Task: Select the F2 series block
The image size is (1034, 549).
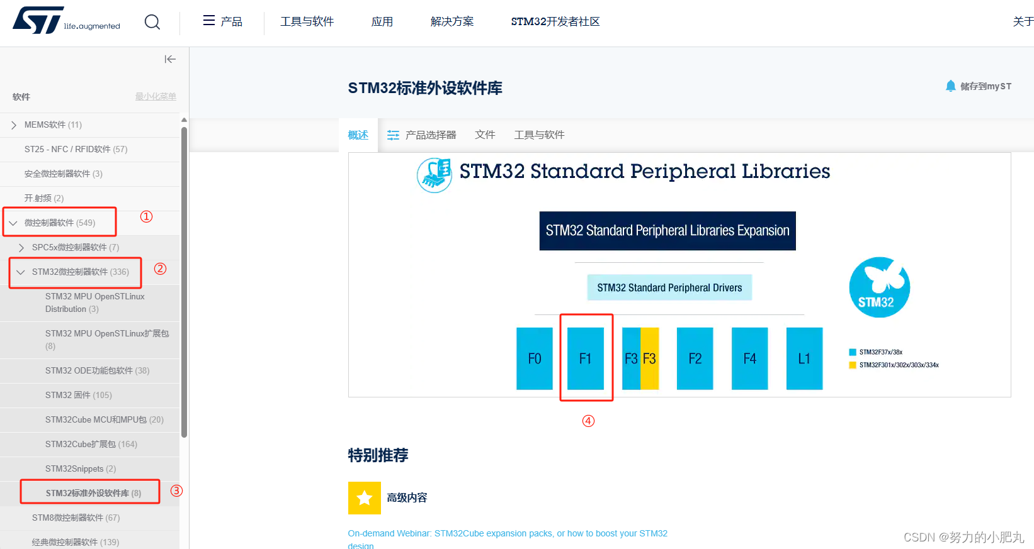Action: click(x=695, y=358)
